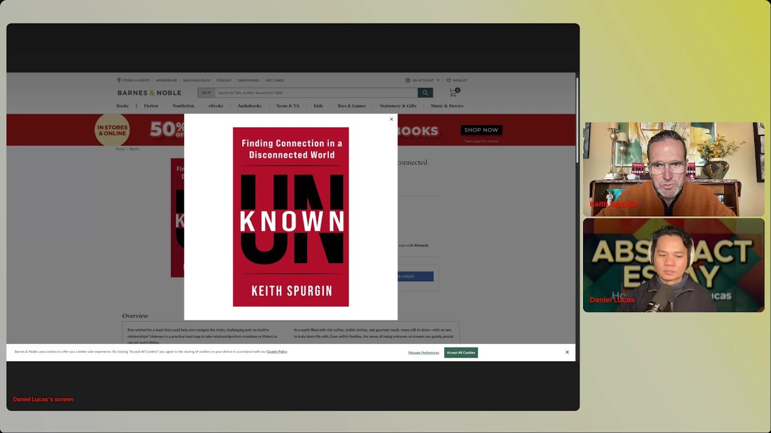Image resolution: width=771 pixels, height=433 pixels.
Task: Click the Stores & Events location pin icon
Action: point(119,80)
